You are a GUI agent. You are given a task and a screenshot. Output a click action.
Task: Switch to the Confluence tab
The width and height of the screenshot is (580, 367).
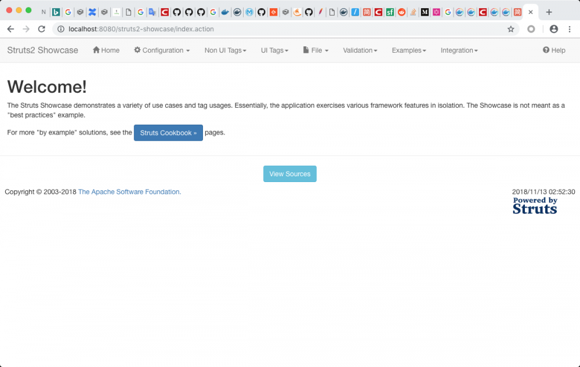click(x=92, y=12)
